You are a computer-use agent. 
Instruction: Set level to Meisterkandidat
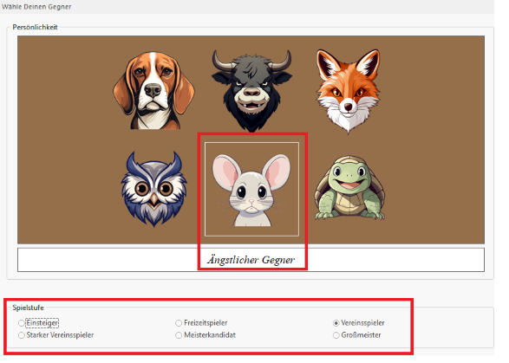pos(179,335)
